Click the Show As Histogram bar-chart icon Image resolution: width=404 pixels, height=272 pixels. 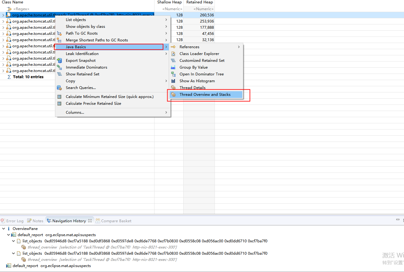[x=173, y=81]
